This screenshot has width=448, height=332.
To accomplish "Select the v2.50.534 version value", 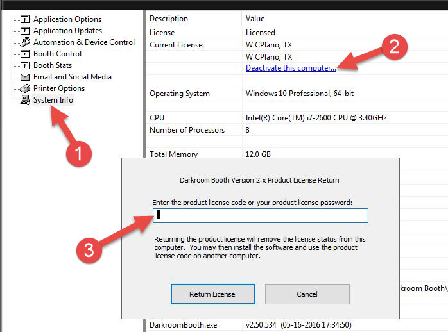I will click(298, 325).
